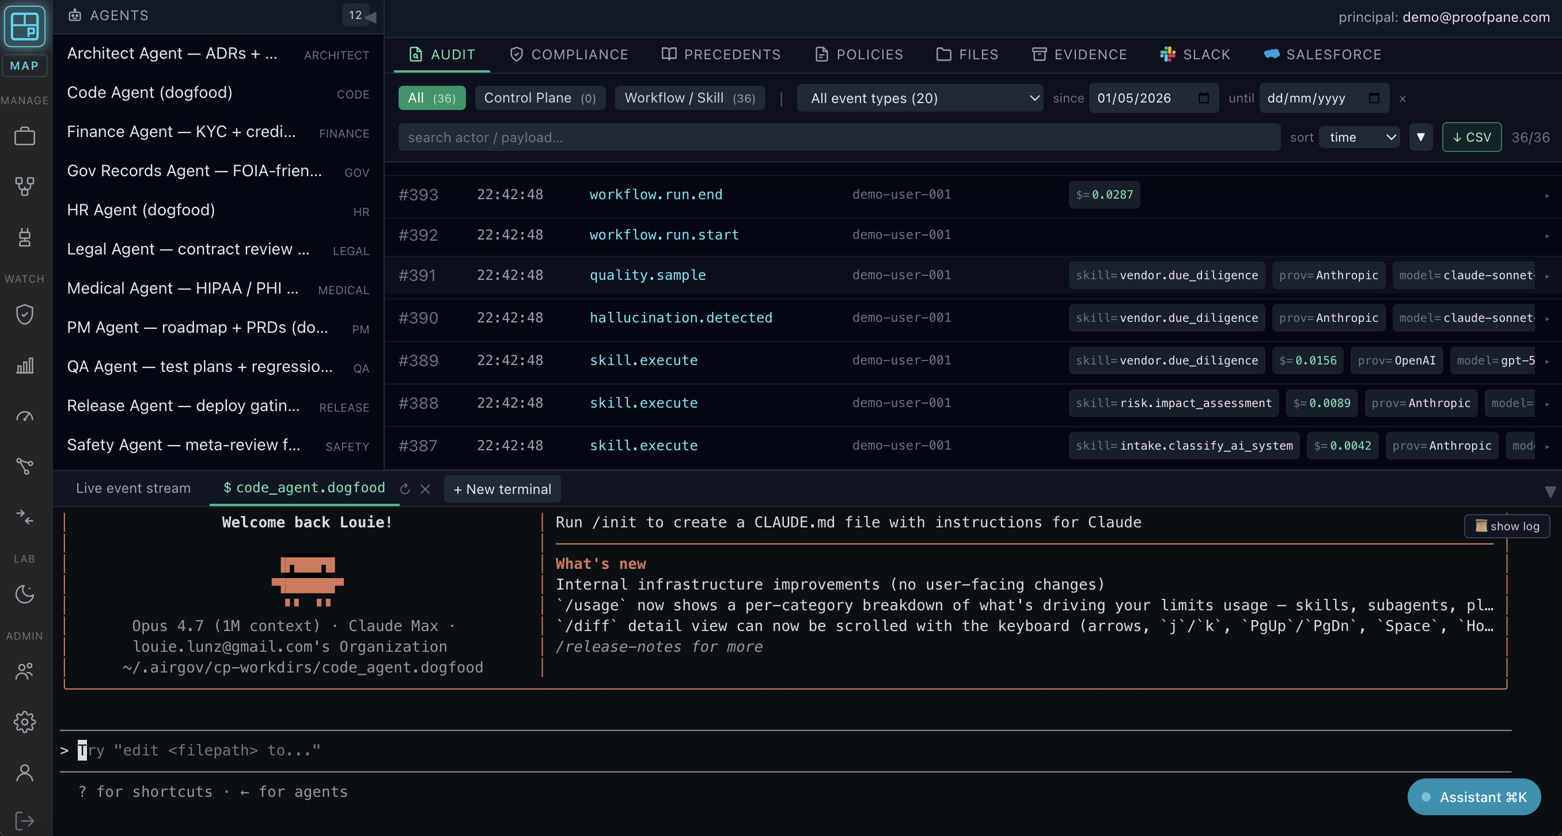The image size is (1562, 836).
Task: Switch to the AUDIT tab
Action: [442, 55]
